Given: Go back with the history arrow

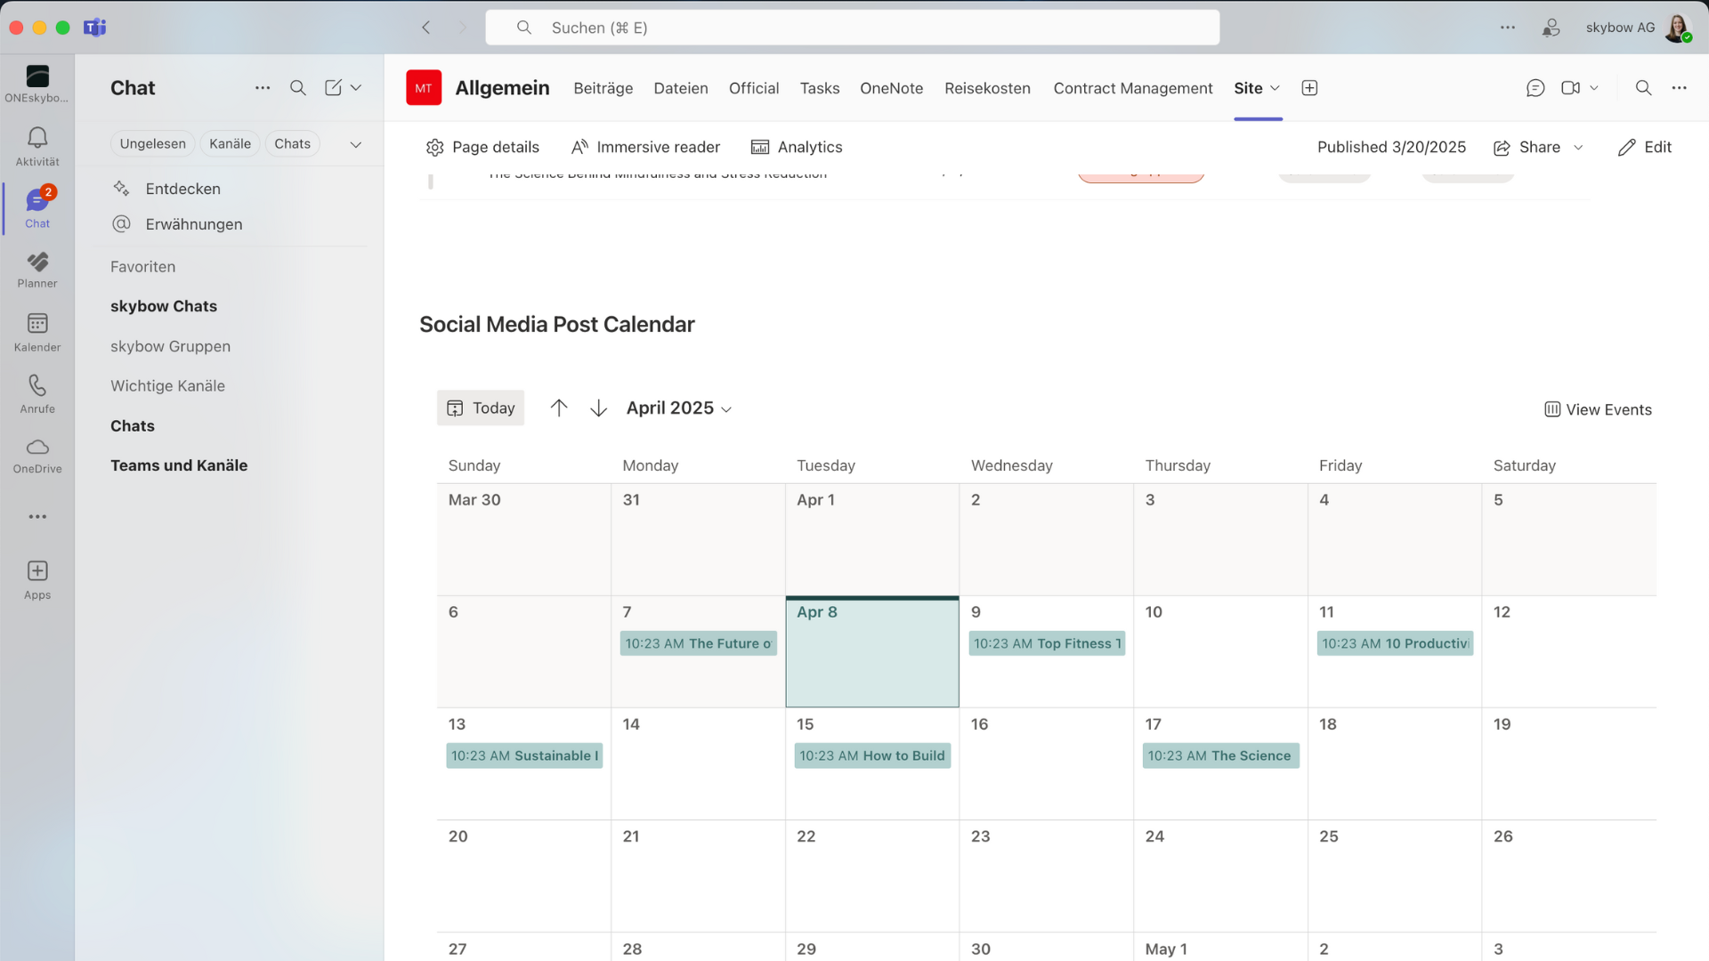Looking at the screenshot, I should [x=426, y=28].
